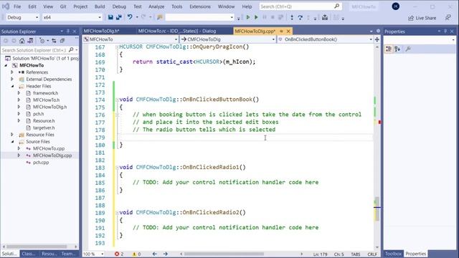The width and height of the screenshot is (459, 258).
Task: Navigate backward with the left arrow
Action: 155,254
